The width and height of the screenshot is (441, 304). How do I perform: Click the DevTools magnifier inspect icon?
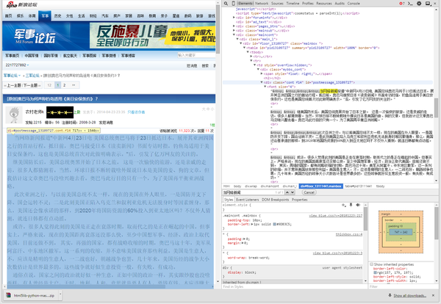(226, 4)
